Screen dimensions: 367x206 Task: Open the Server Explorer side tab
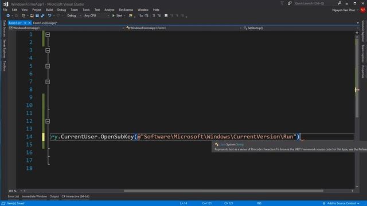click(4, 49)
